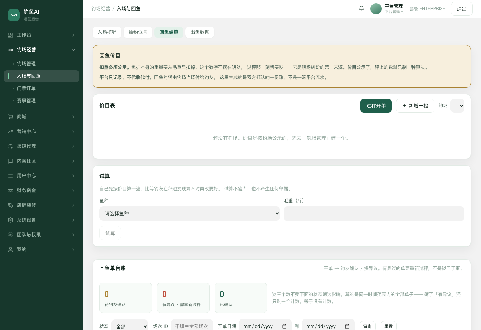Expand the 店铺装修 menu chevron
481x330 pixels.
pos(73,205)
